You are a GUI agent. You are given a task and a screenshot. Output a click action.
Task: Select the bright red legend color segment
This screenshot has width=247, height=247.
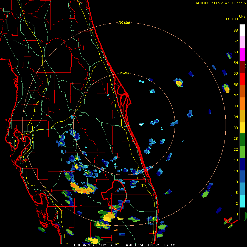(x=242, y=79)
